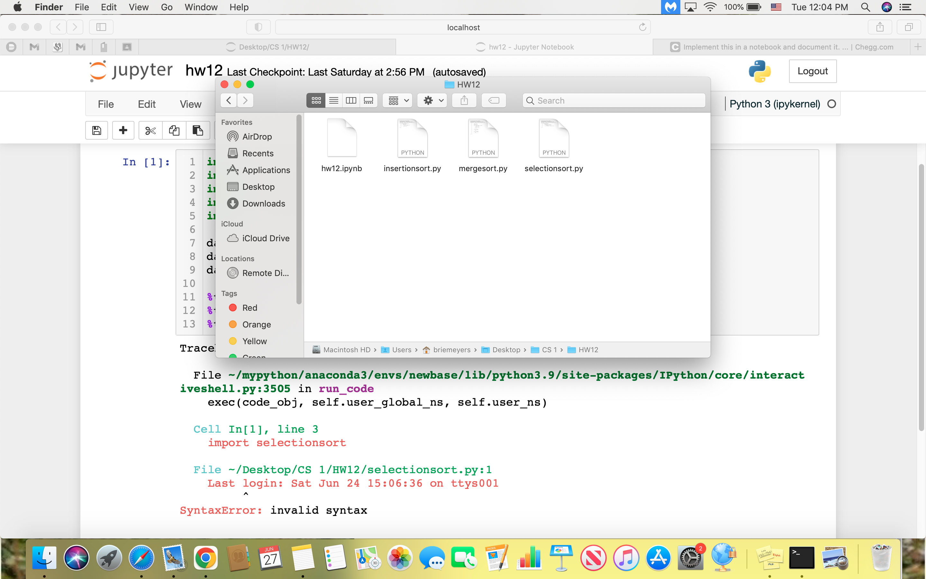Open the Jupyter Edit menu

[x=147, y=104]
